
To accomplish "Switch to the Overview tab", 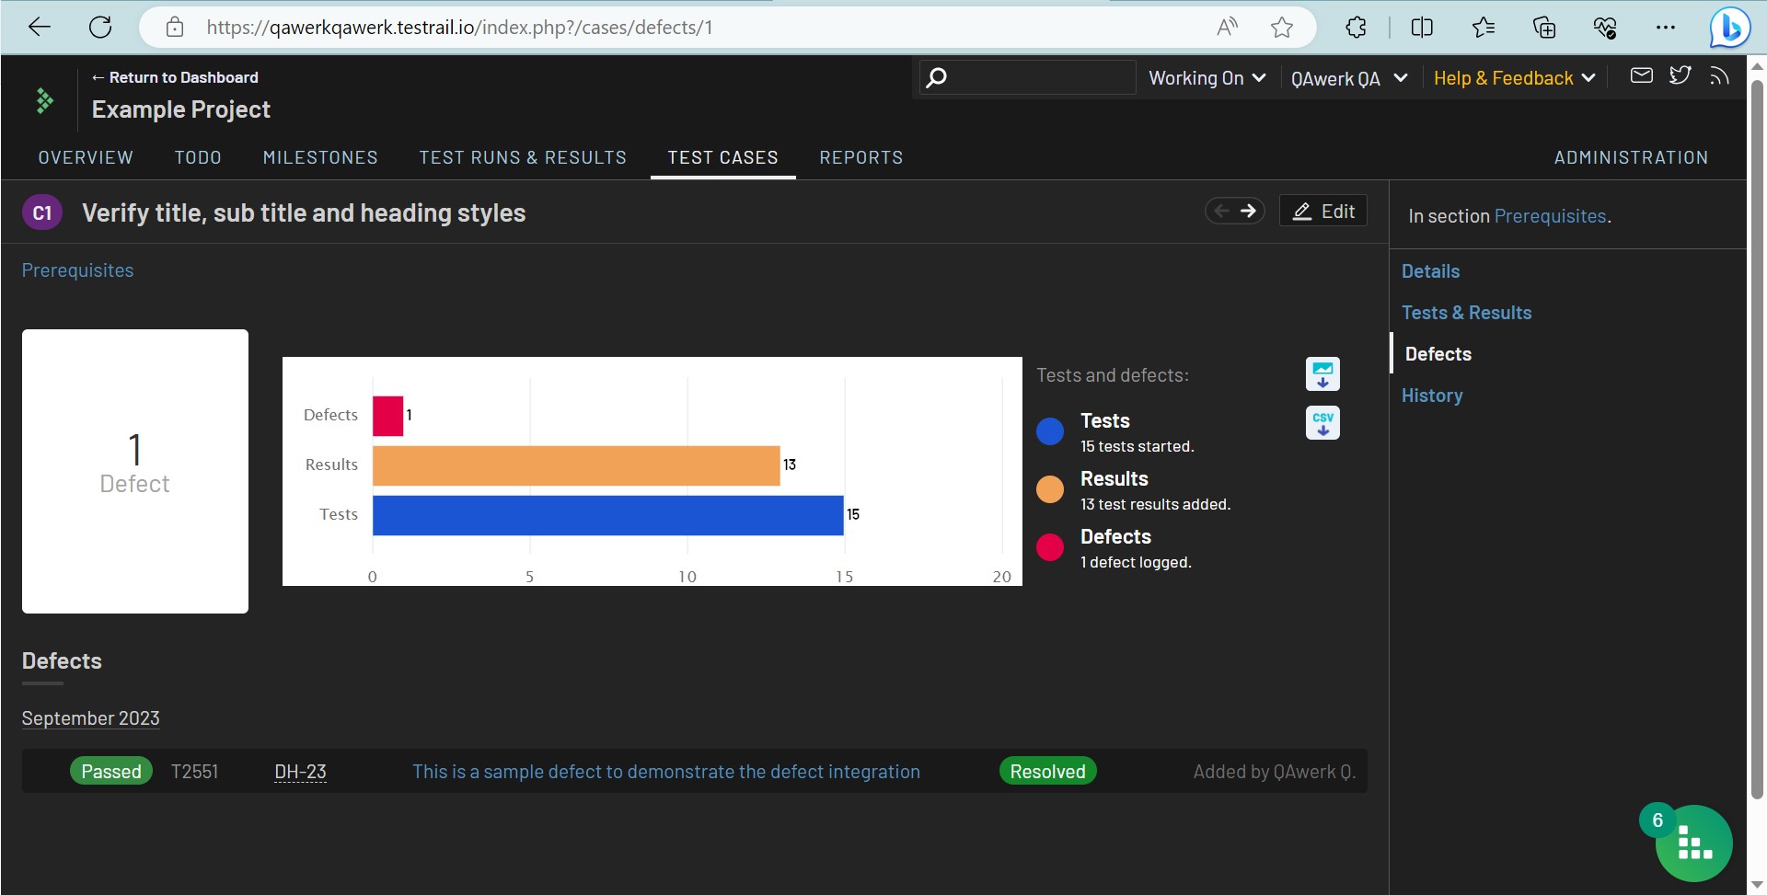I will coord(86,157).
